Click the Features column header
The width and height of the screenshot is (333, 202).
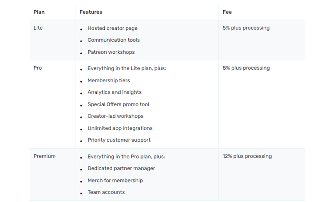[x=91, y=12]
